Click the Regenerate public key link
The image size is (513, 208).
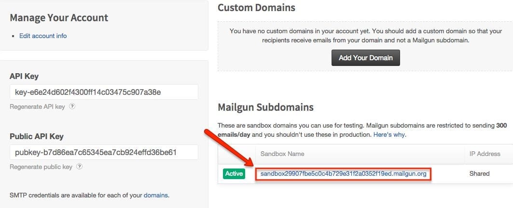pos(41,167)
